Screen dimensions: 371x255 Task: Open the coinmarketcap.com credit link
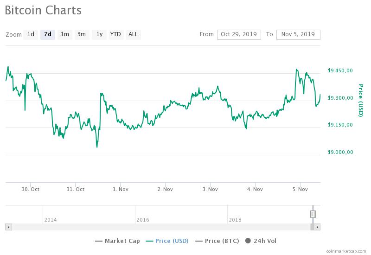(x=346, y=251)
